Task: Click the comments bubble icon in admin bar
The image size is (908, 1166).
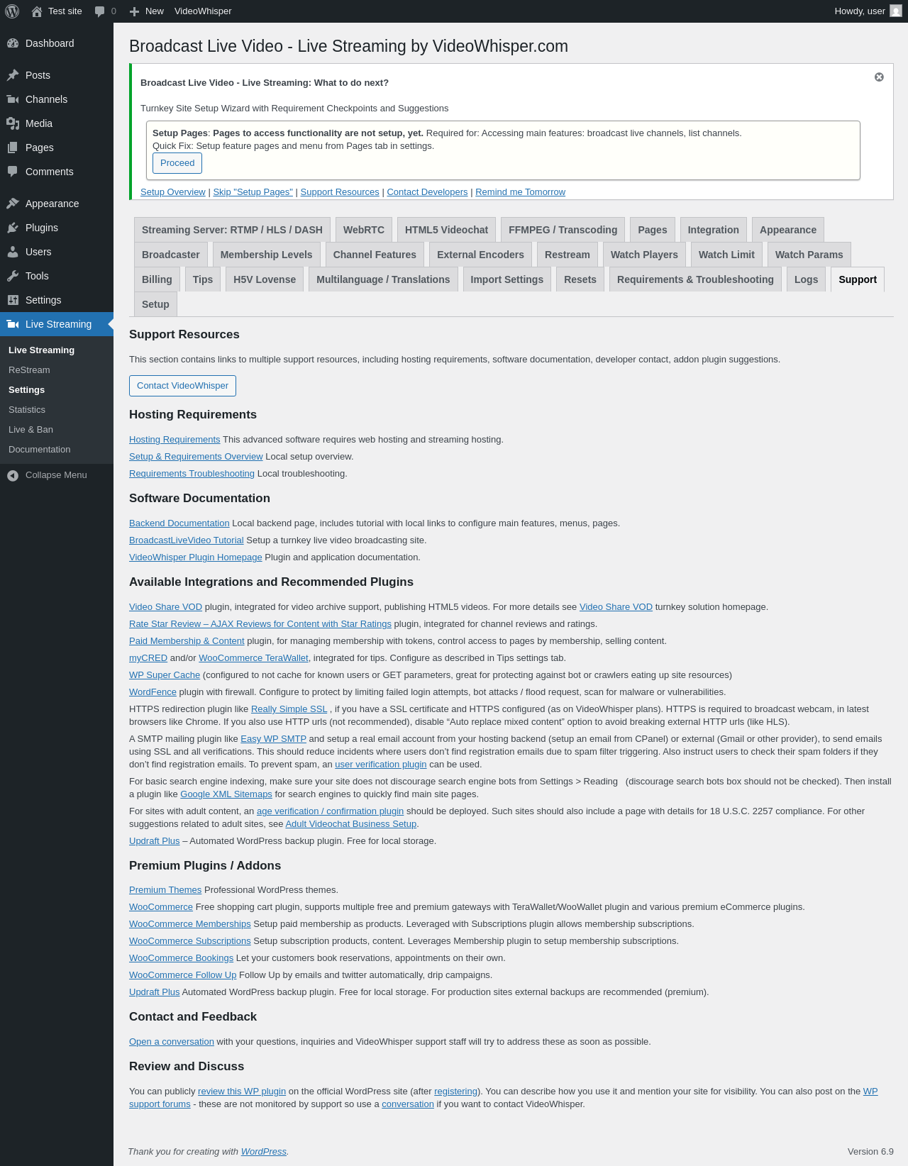Action: pyautogui.click(x=99, y=11)
